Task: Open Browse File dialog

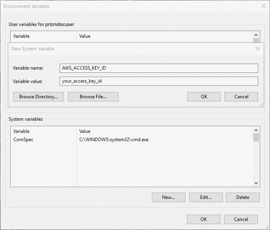Action: point(93,97)
